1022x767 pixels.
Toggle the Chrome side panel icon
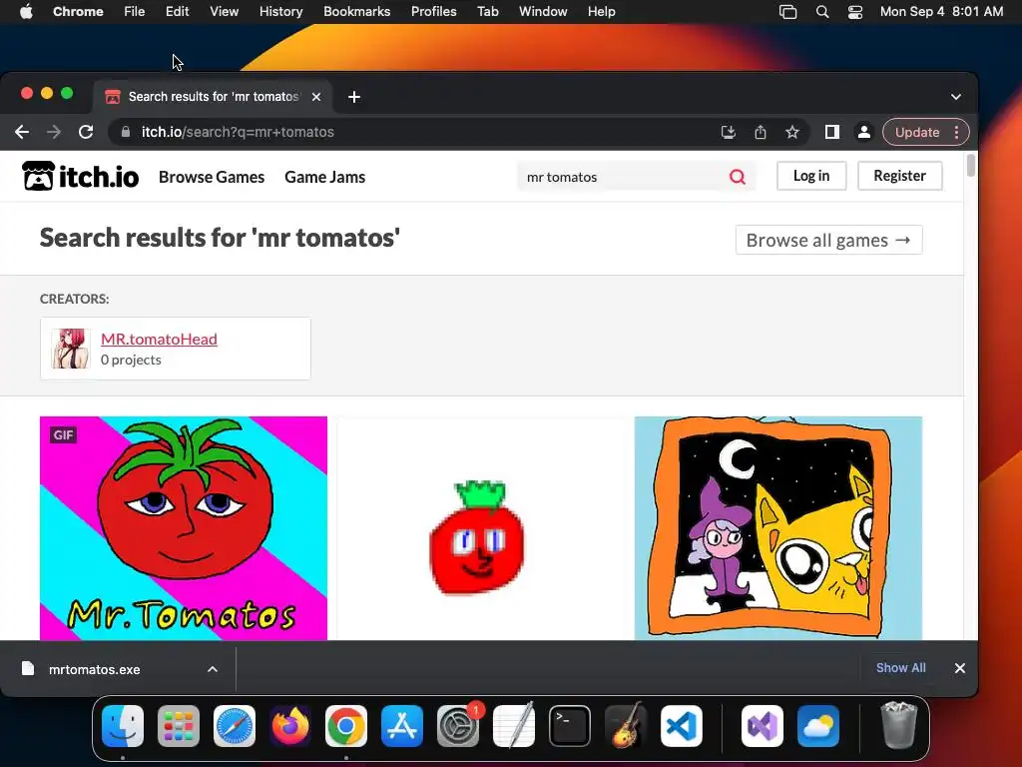coord(831,133)
